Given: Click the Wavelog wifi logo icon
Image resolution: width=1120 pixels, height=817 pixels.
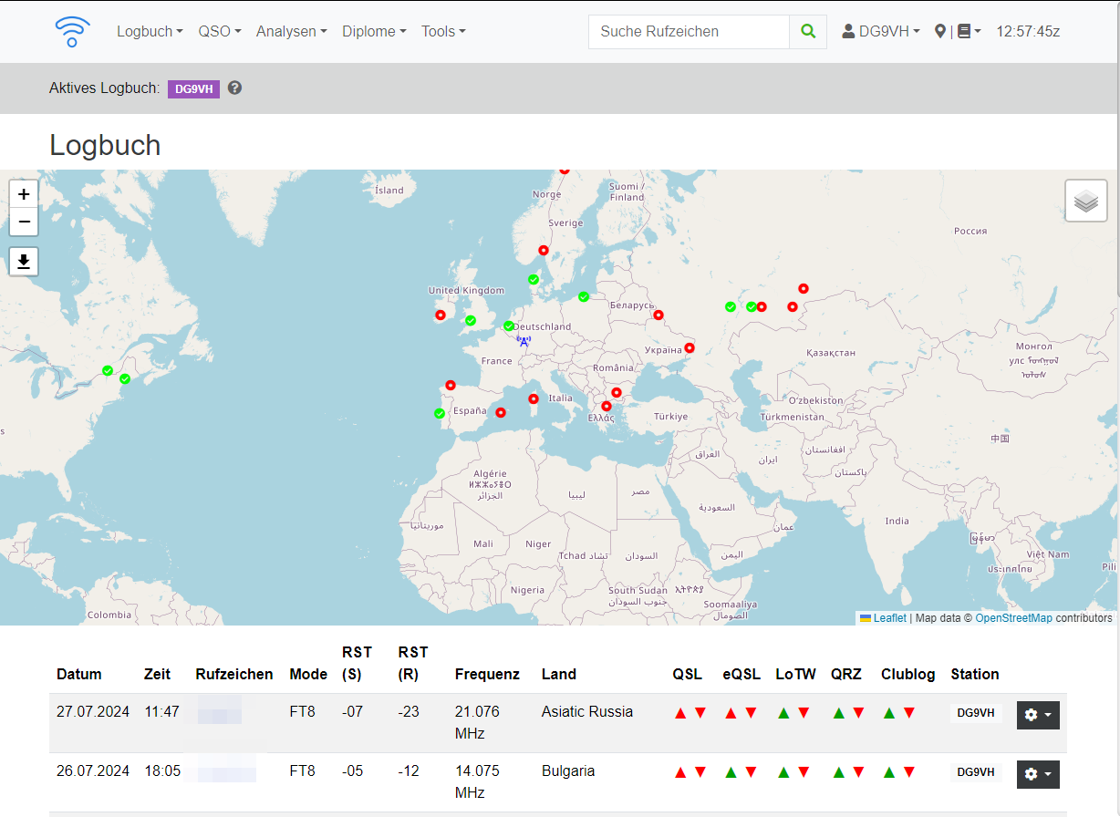Looking at the screenshot, I should click(72, 31).
